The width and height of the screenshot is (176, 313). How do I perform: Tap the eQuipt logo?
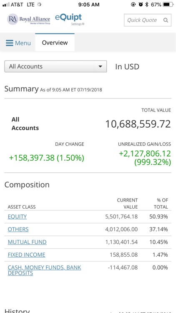(68, 18)
